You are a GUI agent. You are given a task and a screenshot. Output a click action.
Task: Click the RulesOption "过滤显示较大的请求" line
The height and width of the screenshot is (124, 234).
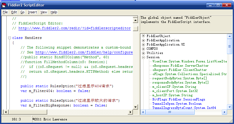[70, 101]
